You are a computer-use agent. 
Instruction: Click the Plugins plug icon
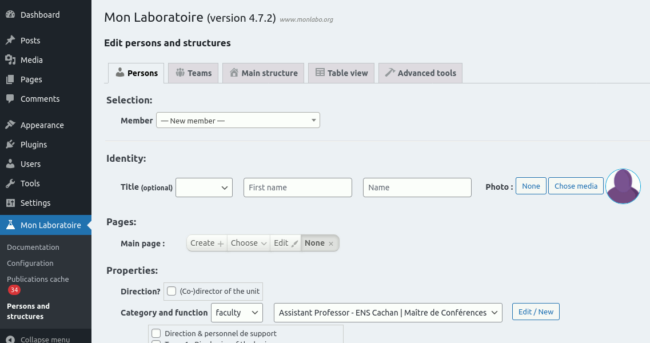point(10,144)
